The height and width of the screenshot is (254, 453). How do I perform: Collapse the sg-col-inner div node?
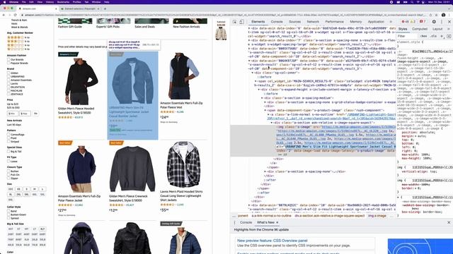pos(253,73)
